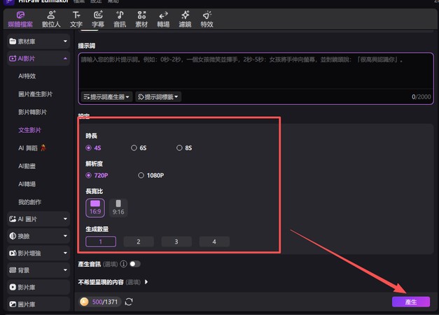
Task: Choose 1080P resolution
Action: [x=151, y=175]
